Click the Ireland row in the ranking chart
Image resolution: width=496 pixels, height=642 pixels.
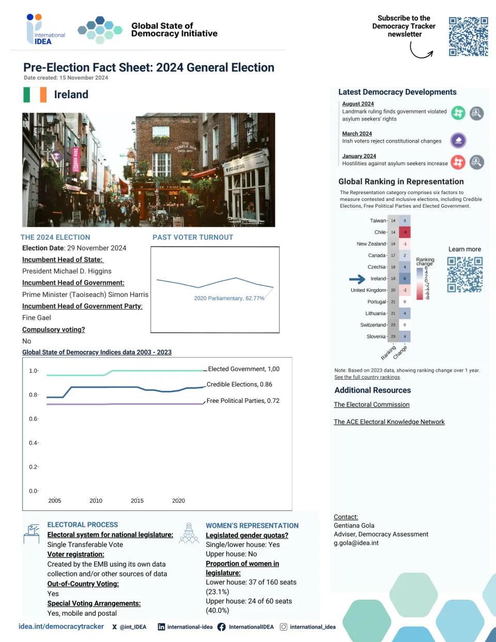pyautogui.click(x=390, y=279)
